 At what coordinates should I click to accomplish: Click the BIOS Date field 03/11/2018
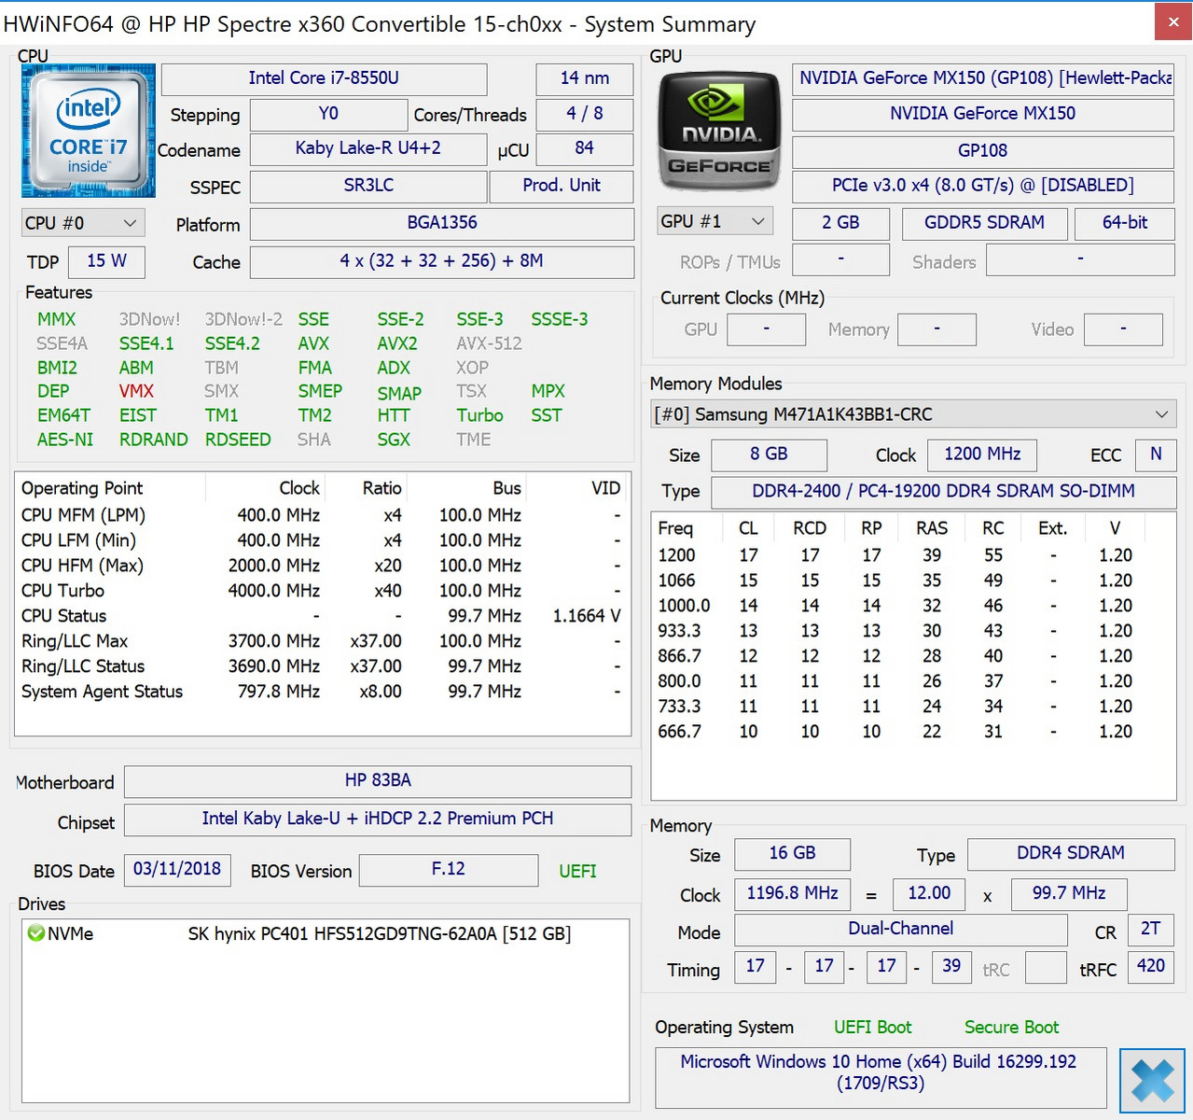176,870
